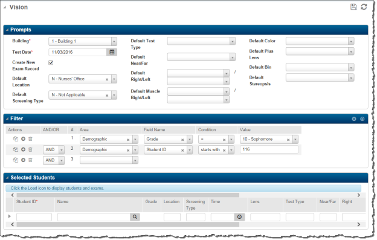Open the Building dropdown
Viewport: 377px width, 240px height.
click(x=114, y=41)
